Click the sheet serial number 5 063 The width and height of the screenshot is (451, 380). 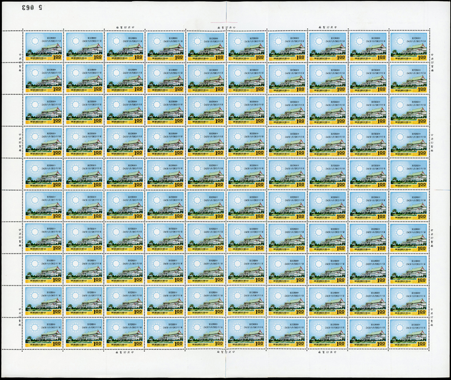(32, 8)
